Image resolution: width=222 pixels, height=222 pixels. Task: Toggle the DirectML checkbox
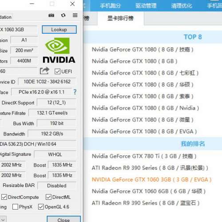coord(48,197)
